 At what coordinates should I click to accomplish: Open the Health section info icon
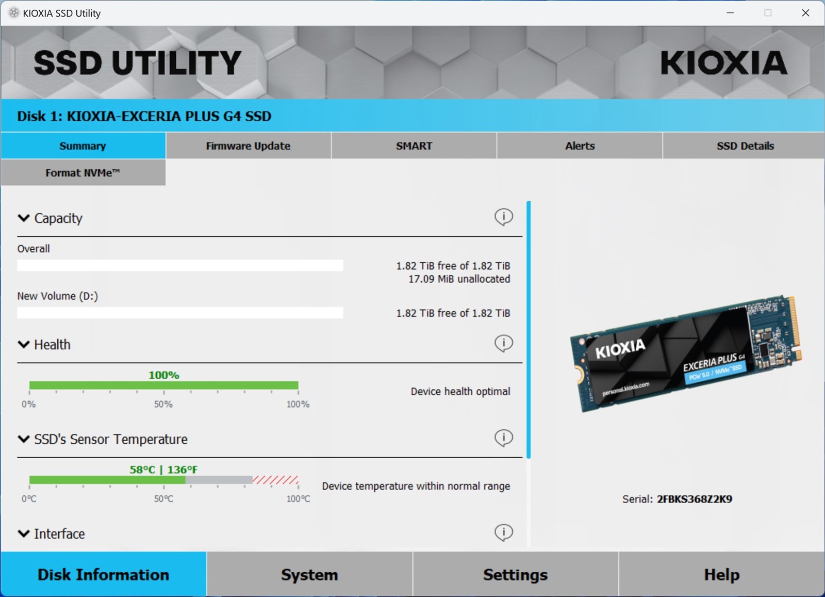coord(503,343)
